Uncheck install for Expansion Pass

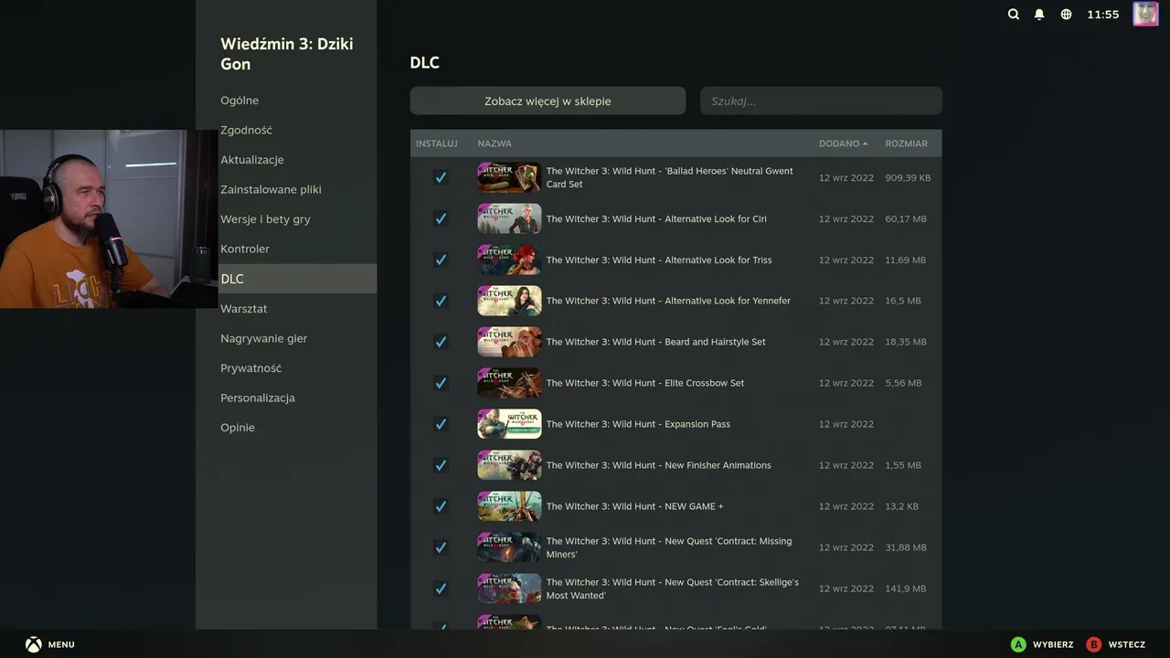(441, 424)
